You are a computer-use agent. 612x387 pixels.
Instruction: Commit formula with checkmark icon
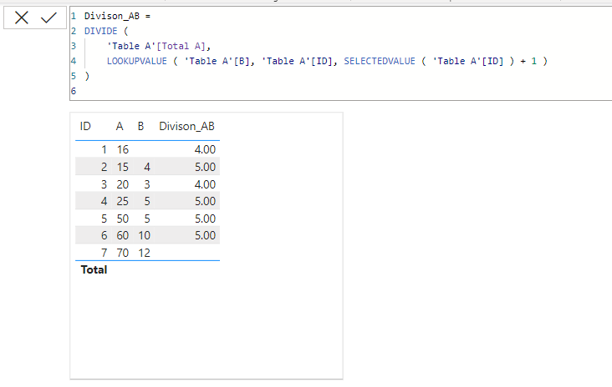tap(48, 18)
